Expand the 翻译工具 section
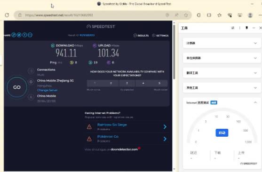This screenshot has height=172, width=262. (x=222, y=73)
